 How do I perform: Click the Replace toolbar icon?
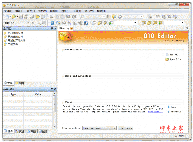coord(108,17)
